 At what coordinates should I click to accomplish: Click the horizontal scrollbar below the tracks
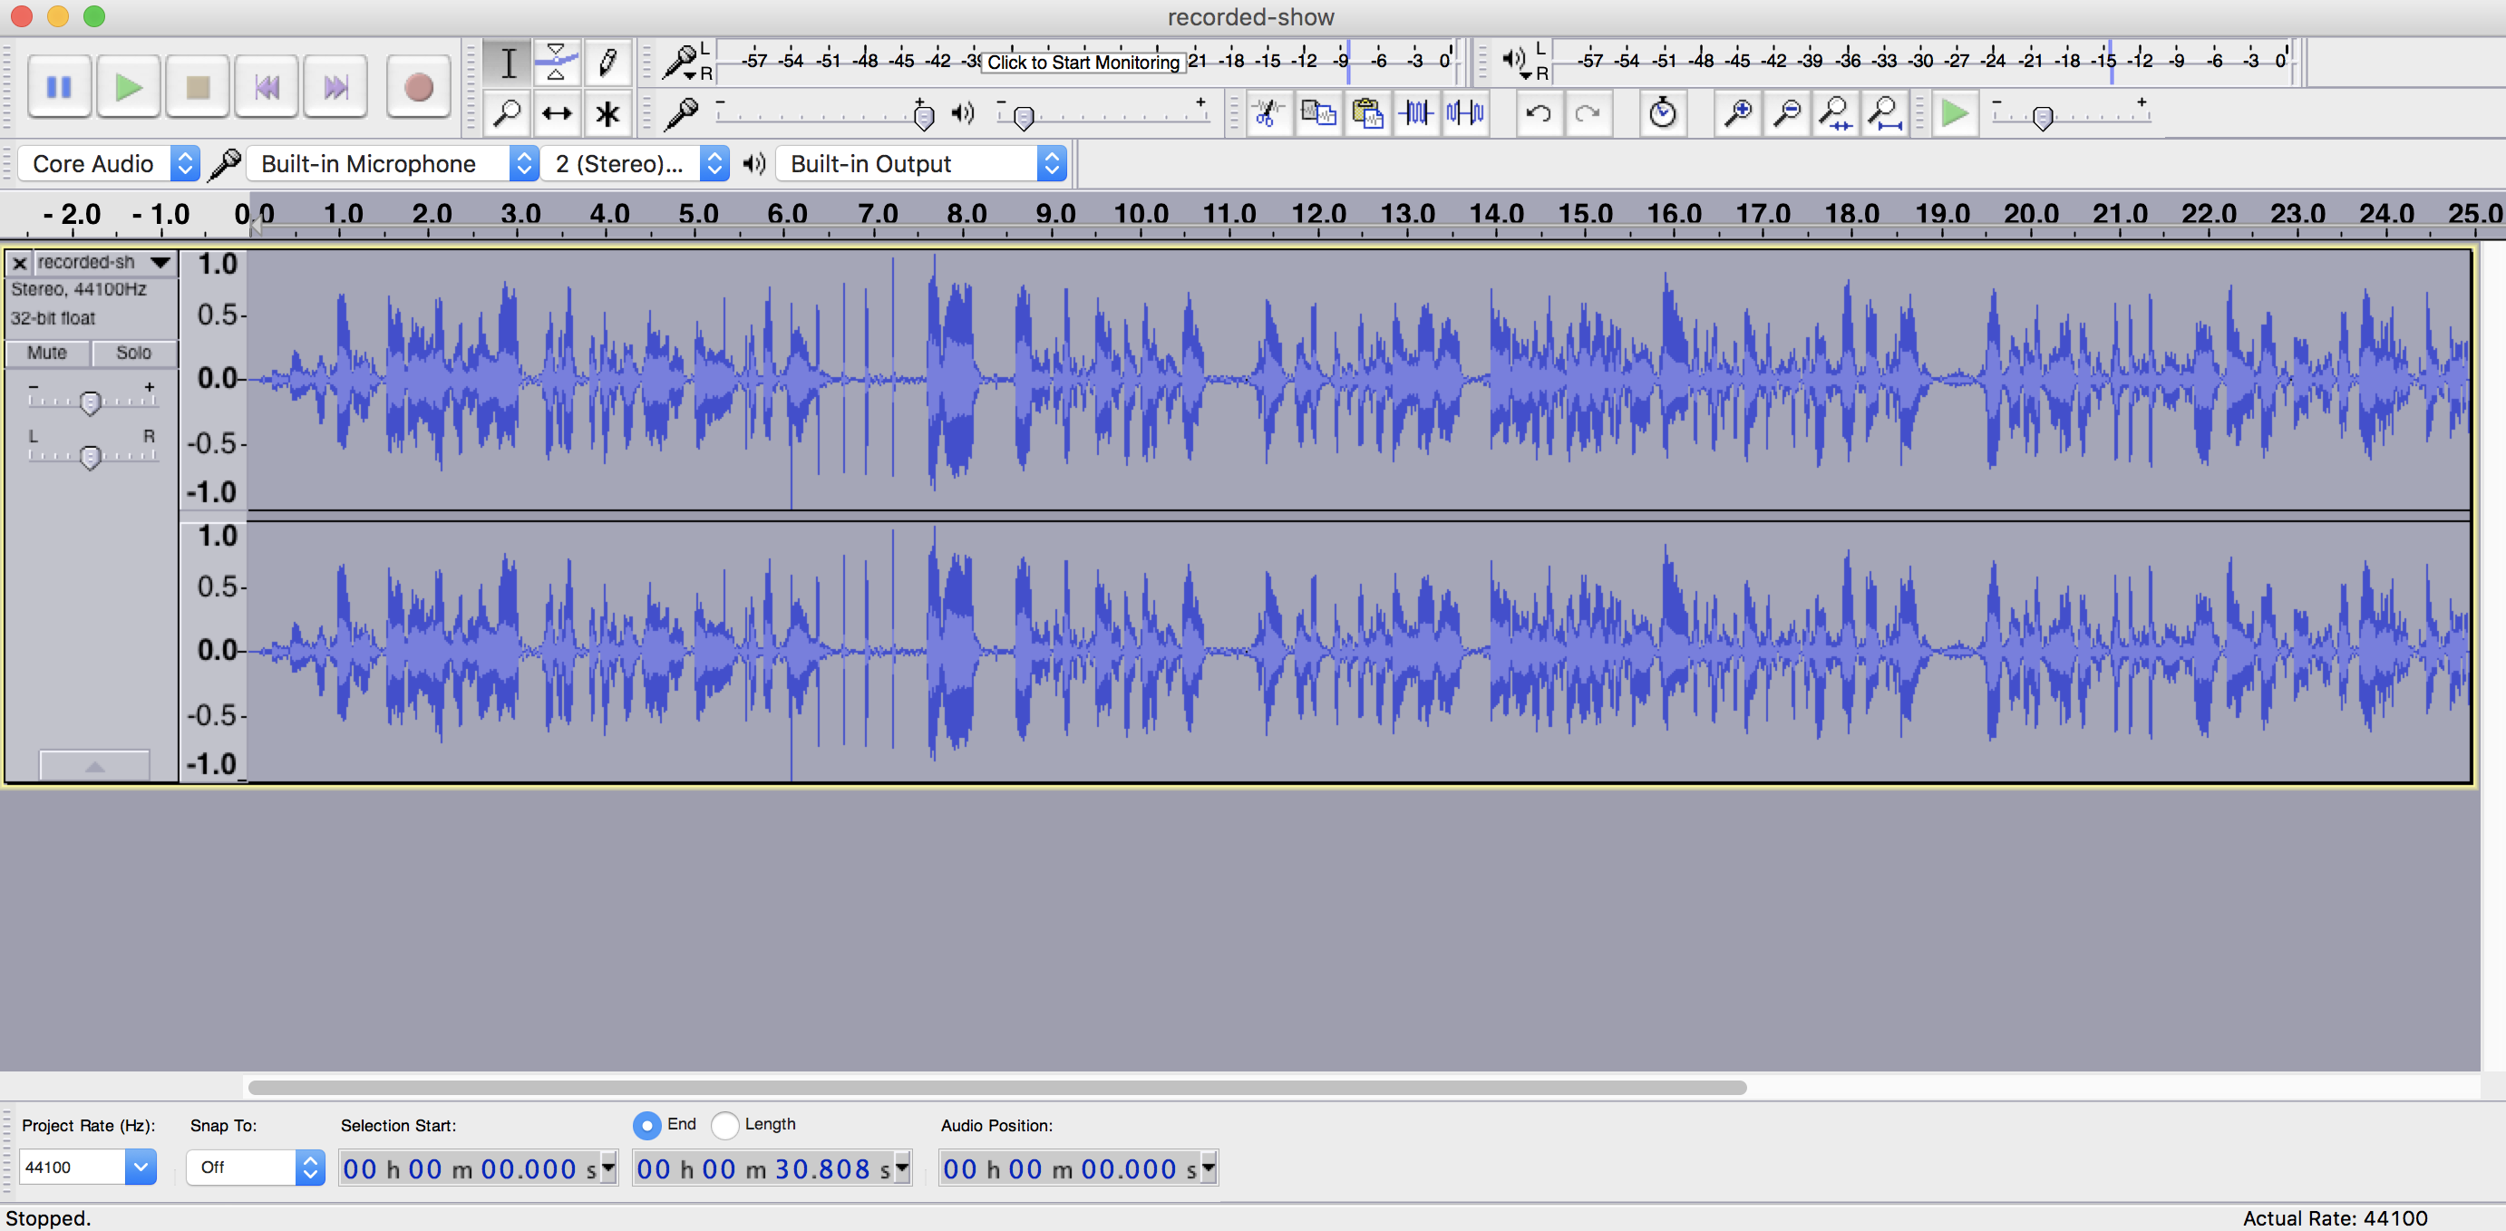pyautogui.click(x=996, y=1087)
